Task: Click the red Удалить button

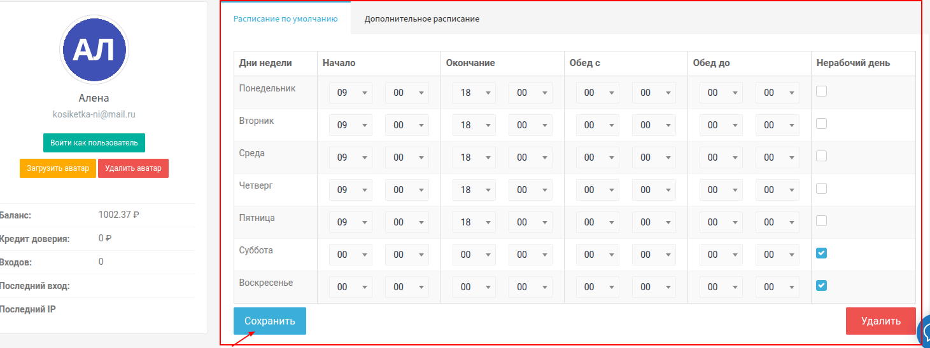Action: point(880,321)
